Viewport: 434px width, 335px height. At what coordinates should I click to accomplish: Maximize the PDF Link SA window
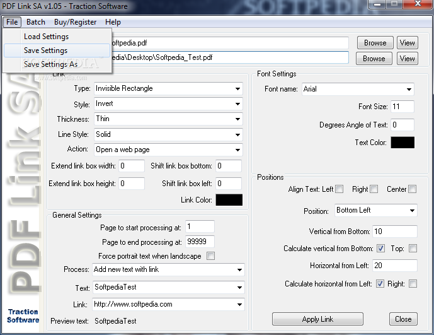point(394,4)
